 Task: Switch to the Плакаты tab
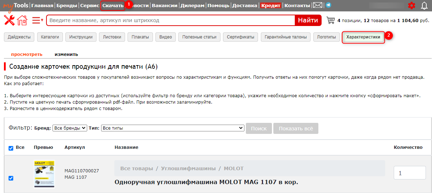[x=140, y=37]
